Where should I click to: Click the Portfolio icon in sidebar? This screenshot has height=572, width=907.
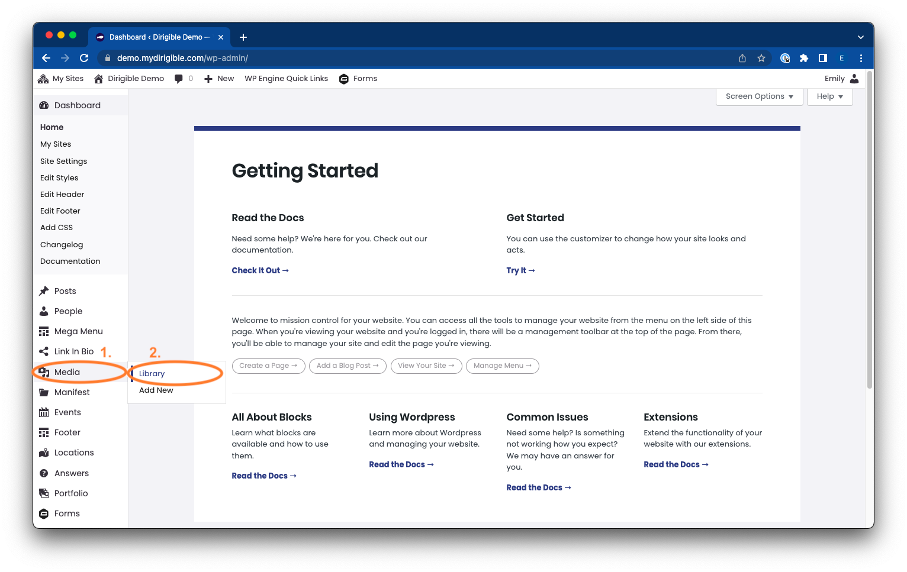[44, 493]
